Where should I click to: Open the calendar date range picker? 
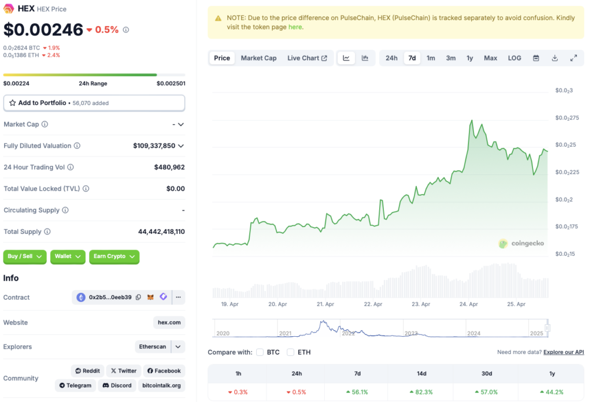pyautogui.click(x=536, y=58)
